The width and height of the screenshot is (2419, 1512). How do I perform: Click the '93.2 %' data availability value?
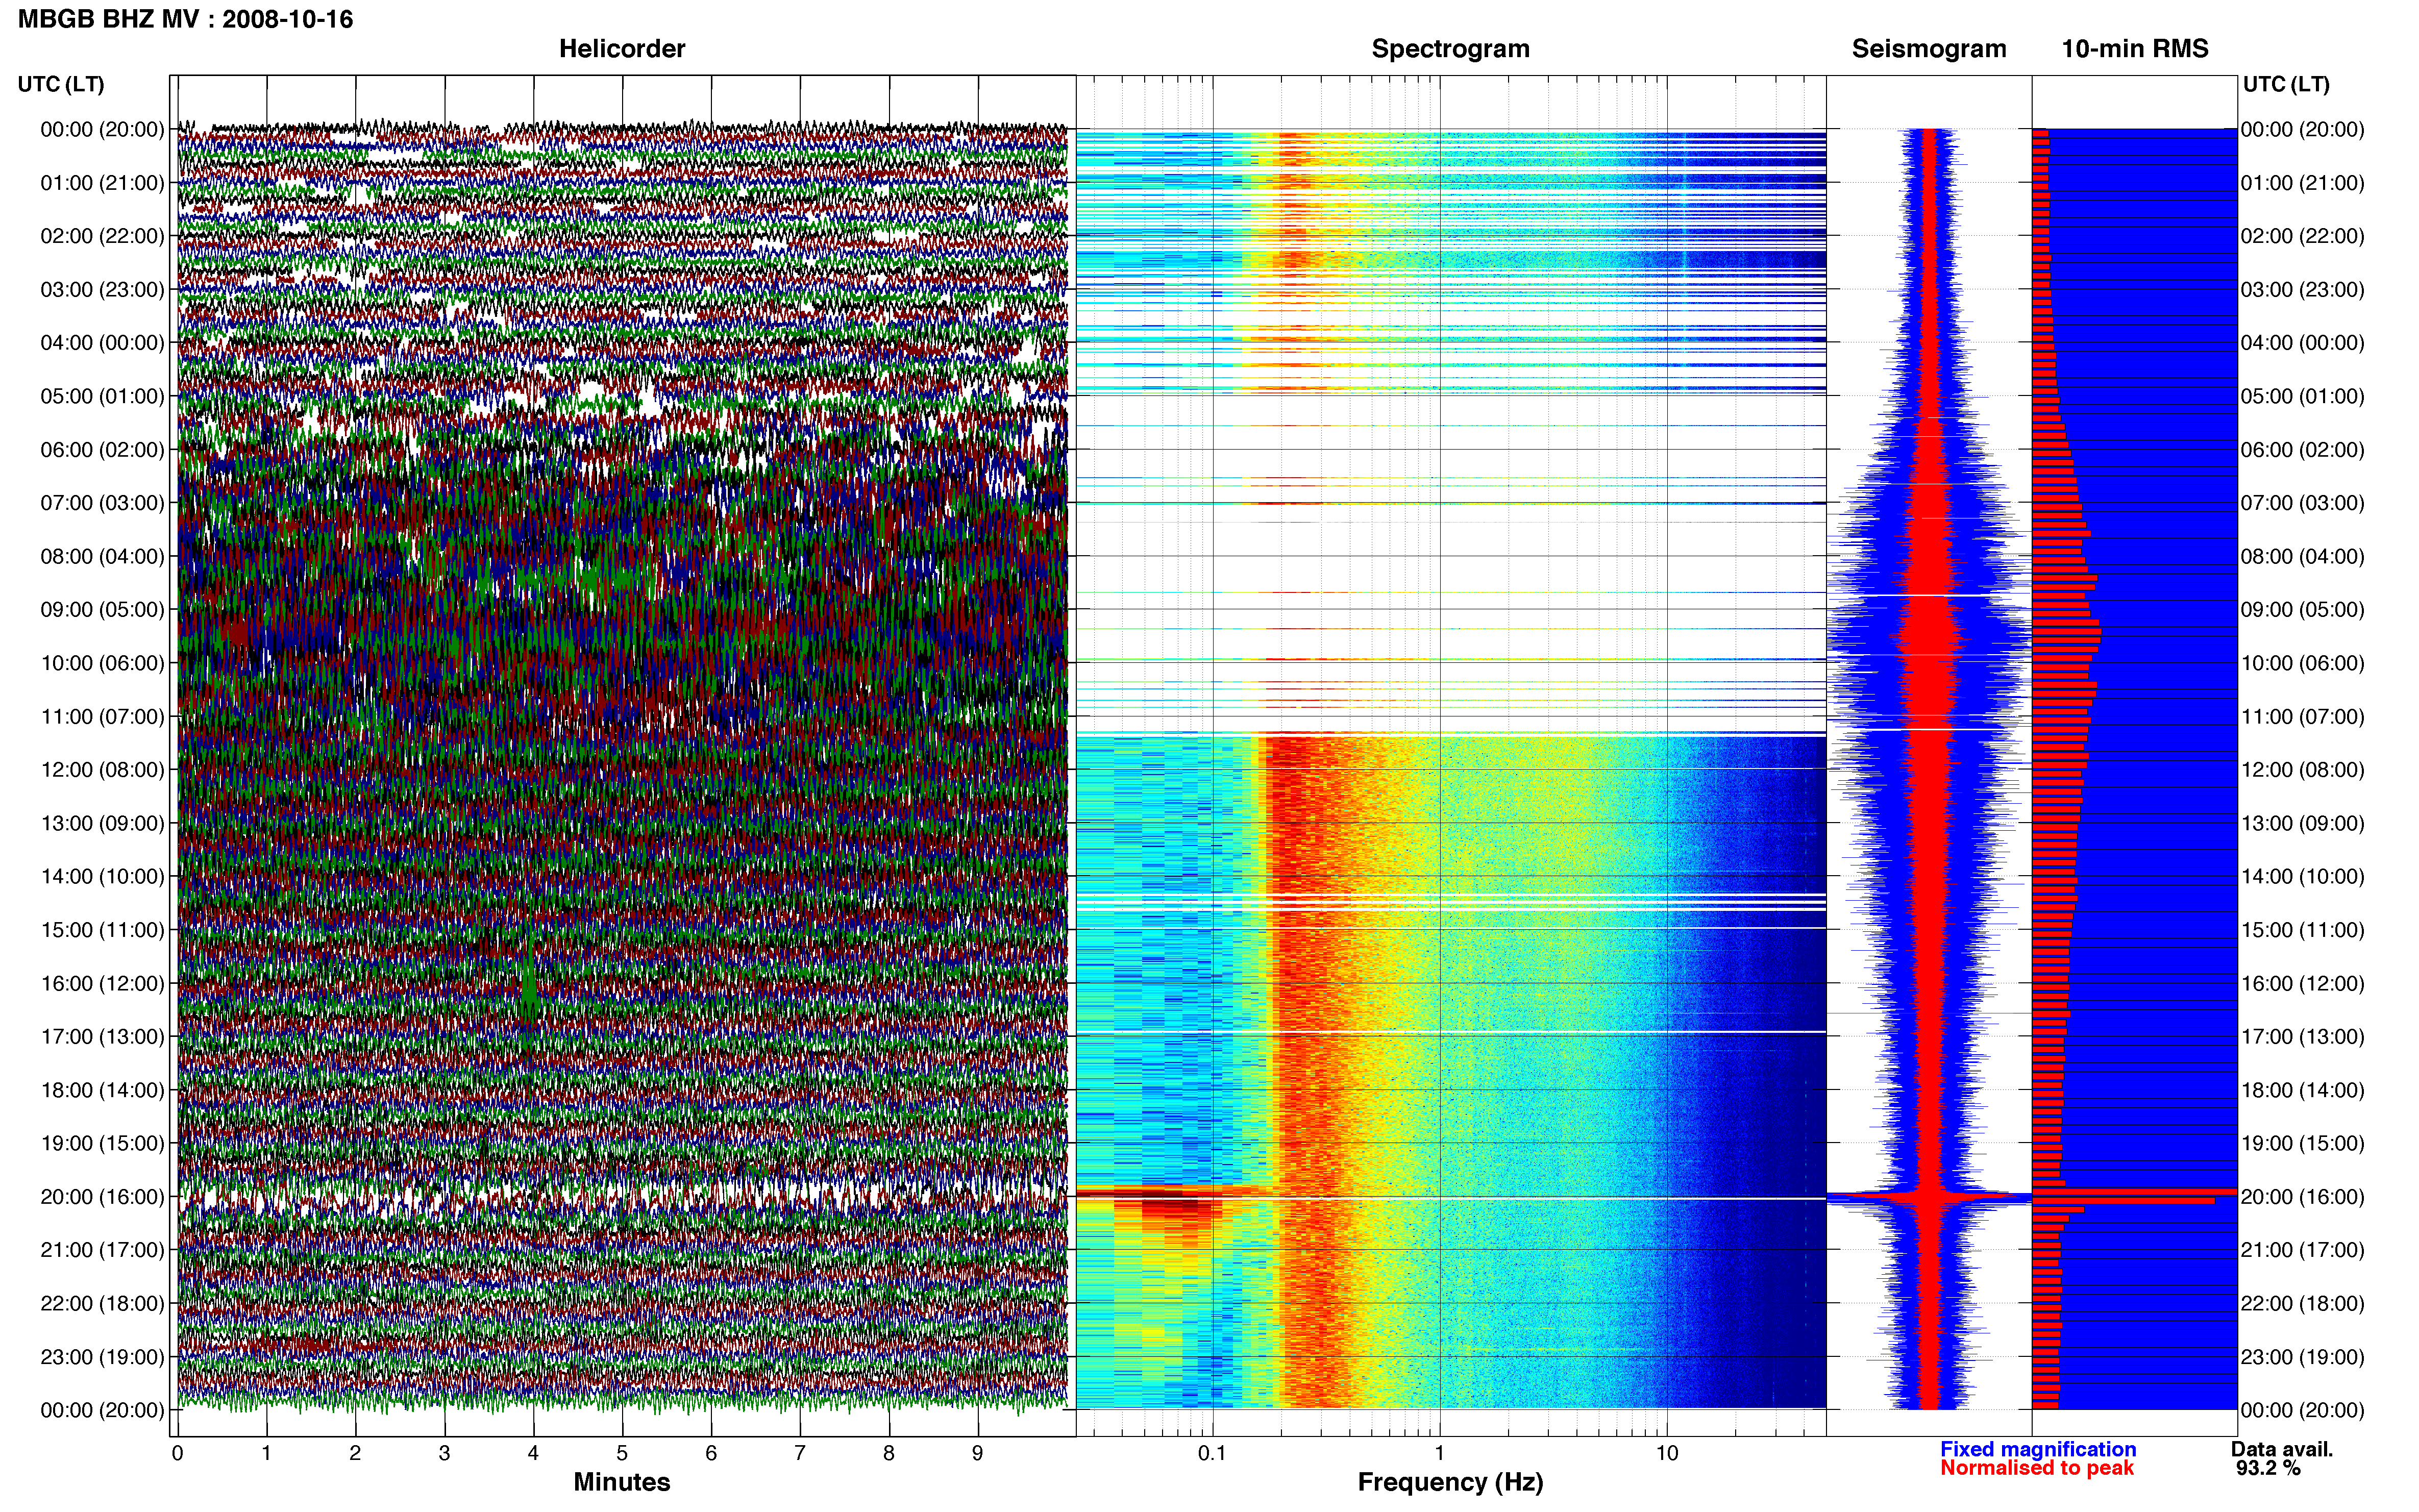[x=2268, y=1468]
